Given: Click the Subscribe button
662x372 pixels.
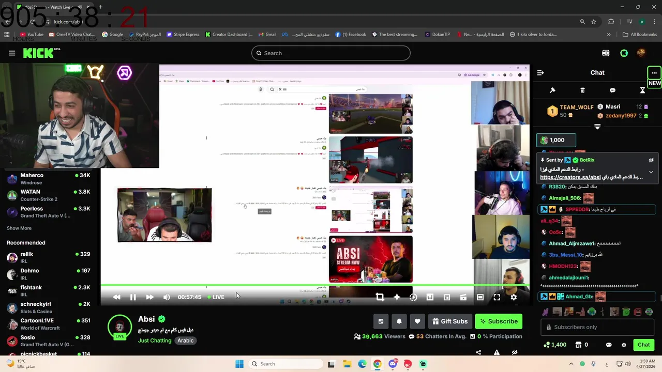Looking at the screenshot, I should click(499, 321).
